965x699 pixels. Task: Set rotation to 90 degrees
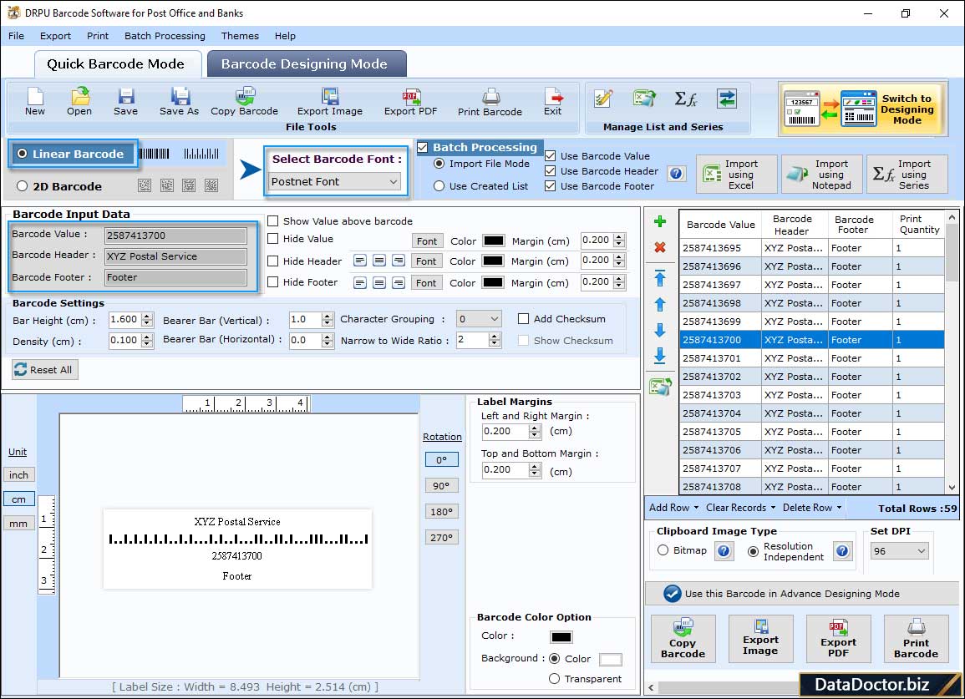(441, 485)
